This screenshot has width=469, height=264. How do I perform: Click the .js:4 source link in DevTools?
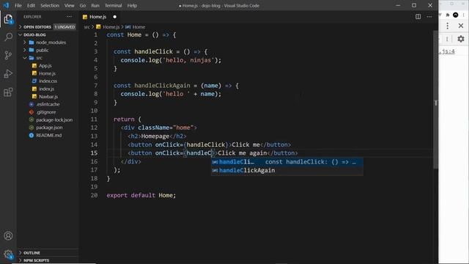coord(447,51)
